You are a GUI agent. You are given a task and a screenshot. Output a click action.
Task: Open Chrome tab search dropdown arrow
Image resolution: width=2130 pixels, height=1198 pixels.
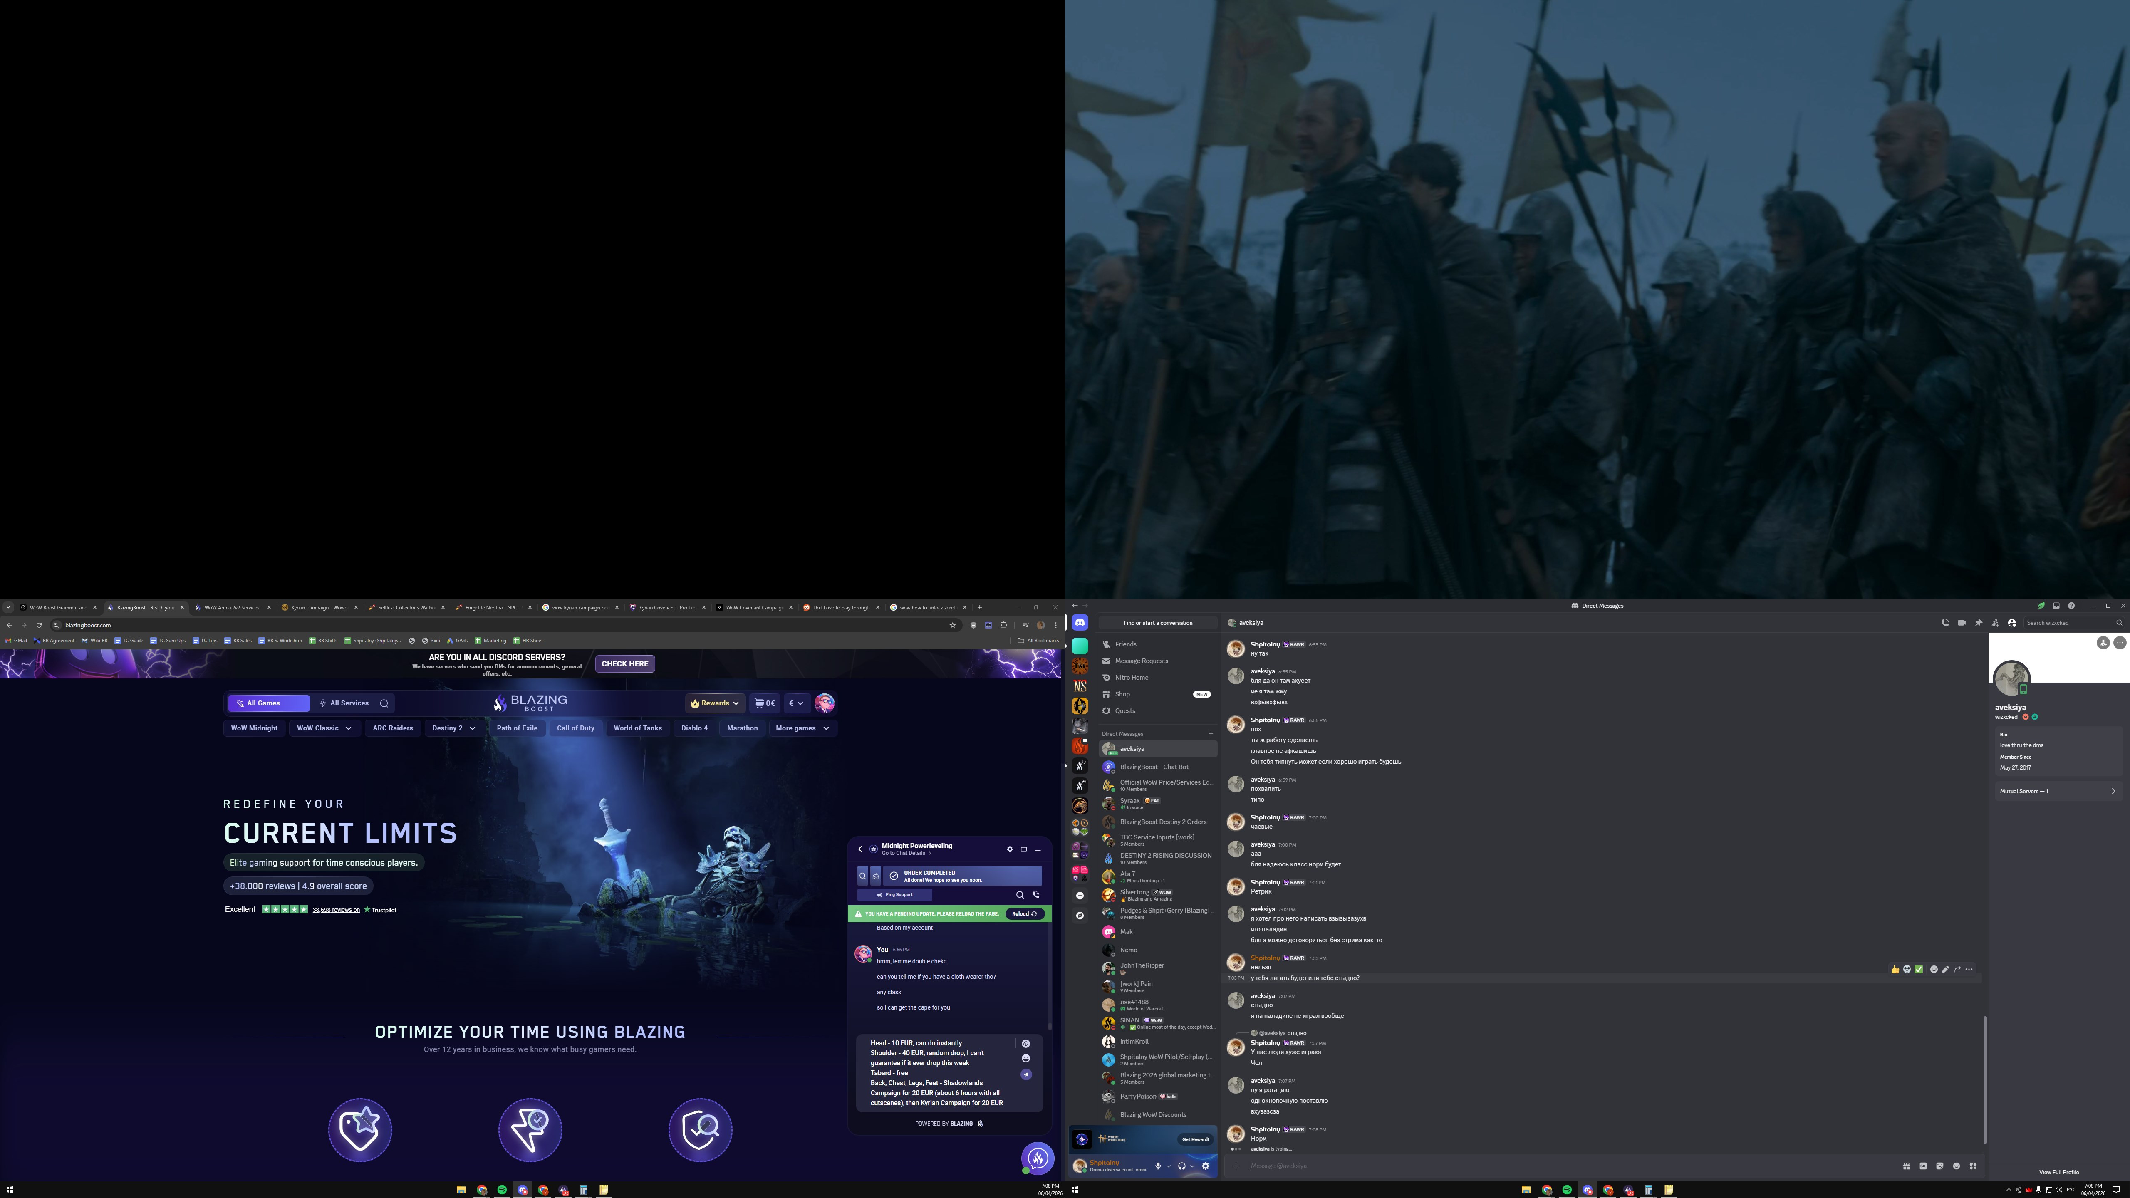coord(8,608)
